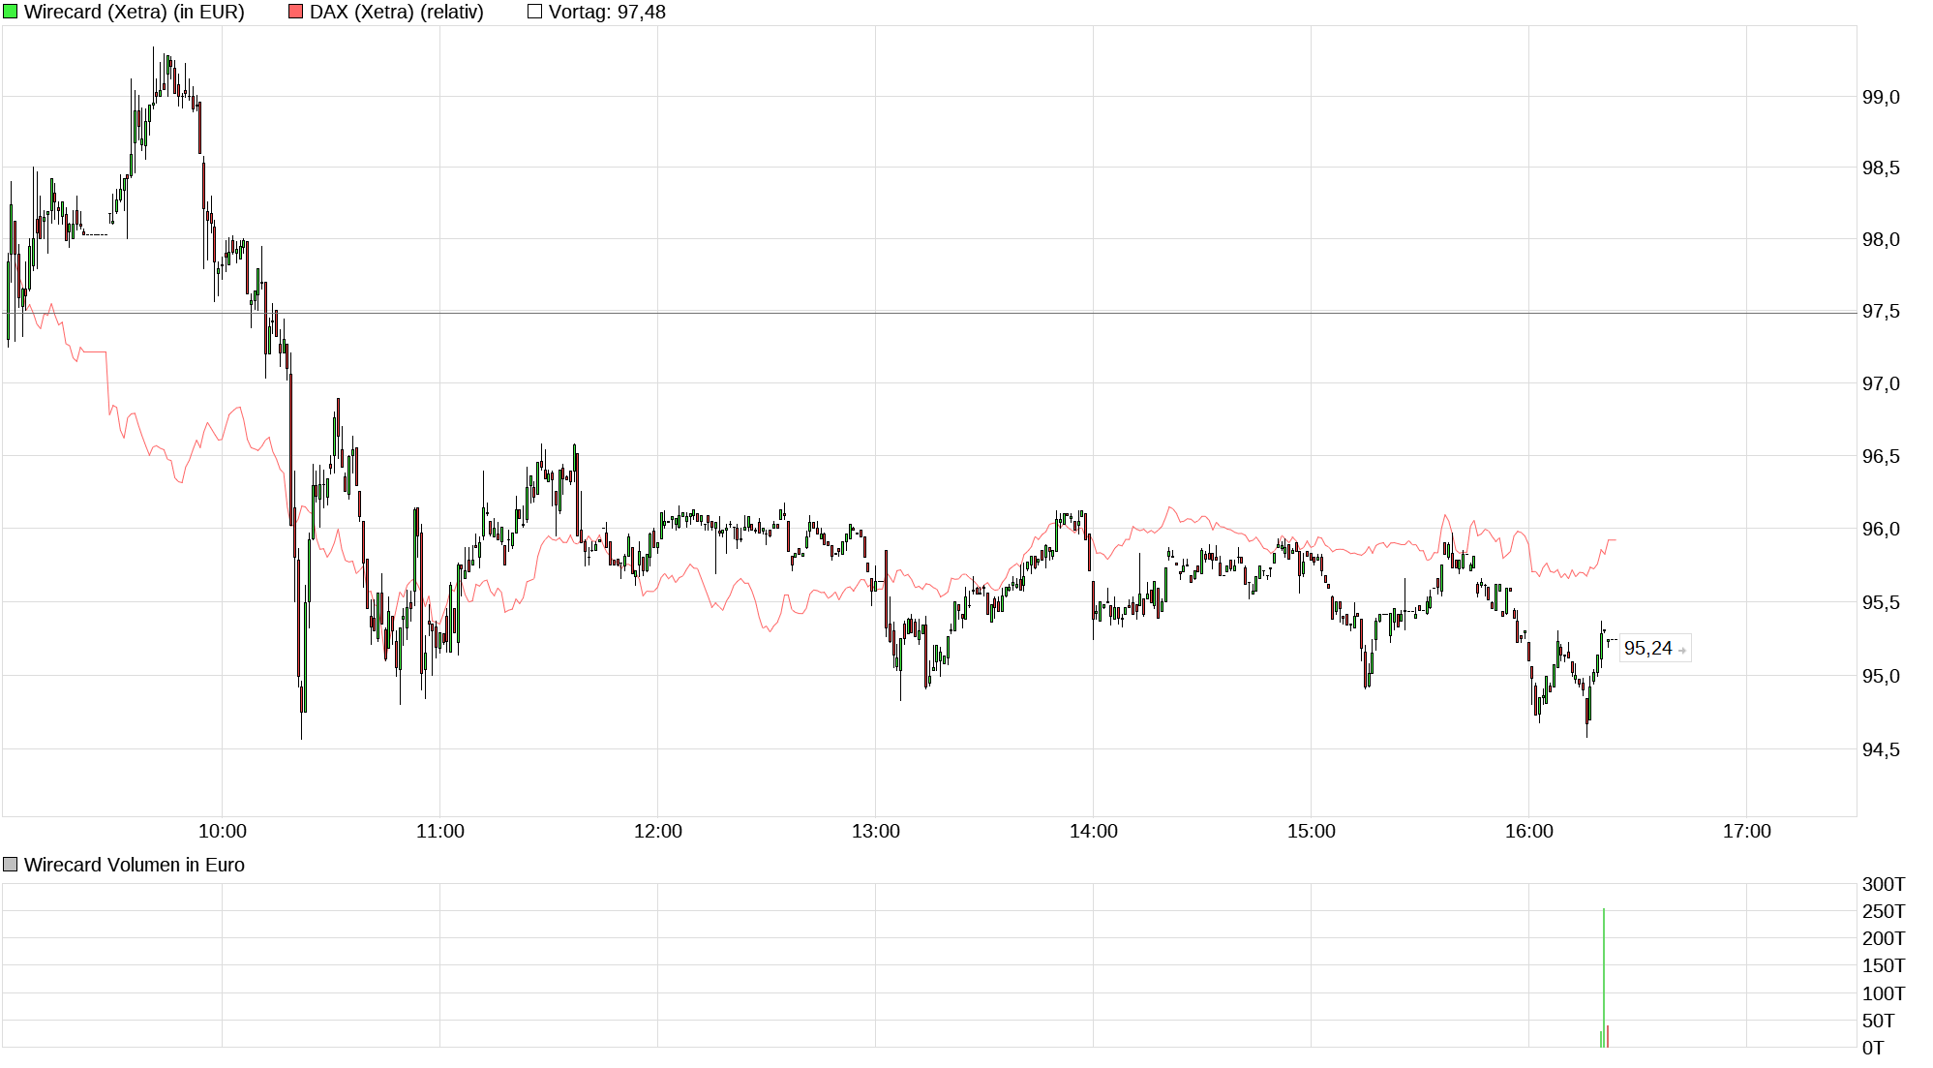This screenshot has height=1068, width=1933.
Task: Jump to the 17:00 time axis label
Action: 1747,831
